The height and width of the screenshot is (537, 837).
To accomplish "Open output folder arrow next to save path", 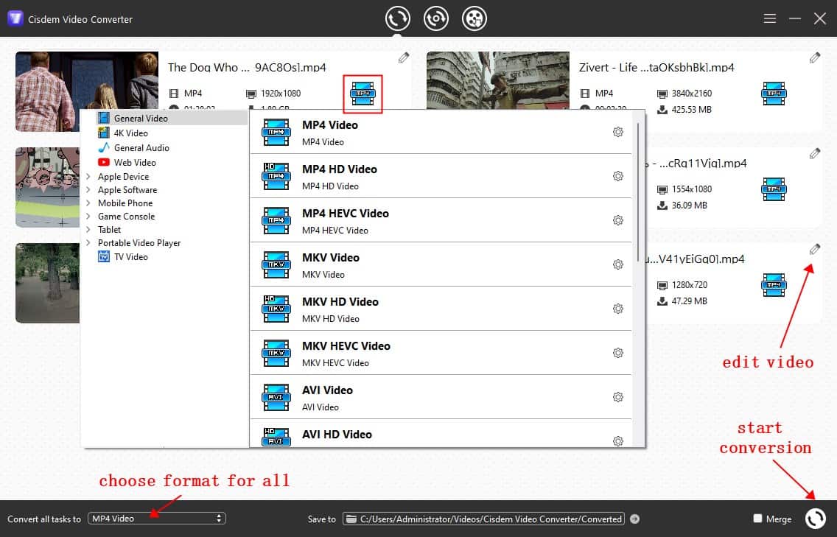I will 634,519.
